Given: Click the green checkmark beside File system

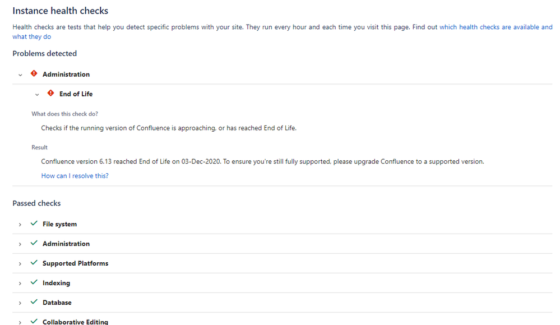Looking at the screenshot, I should (x=34, y=224).
